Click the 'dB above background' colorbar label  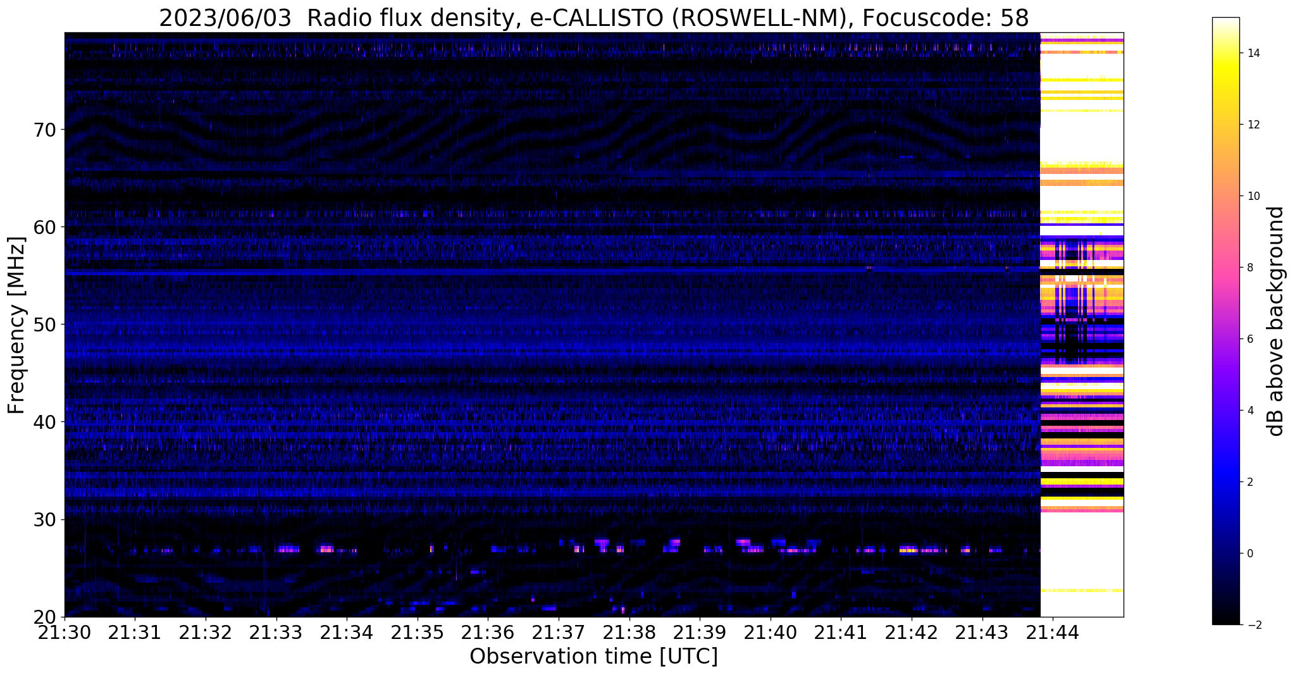pyautogui.click(x=1276, y=321)
